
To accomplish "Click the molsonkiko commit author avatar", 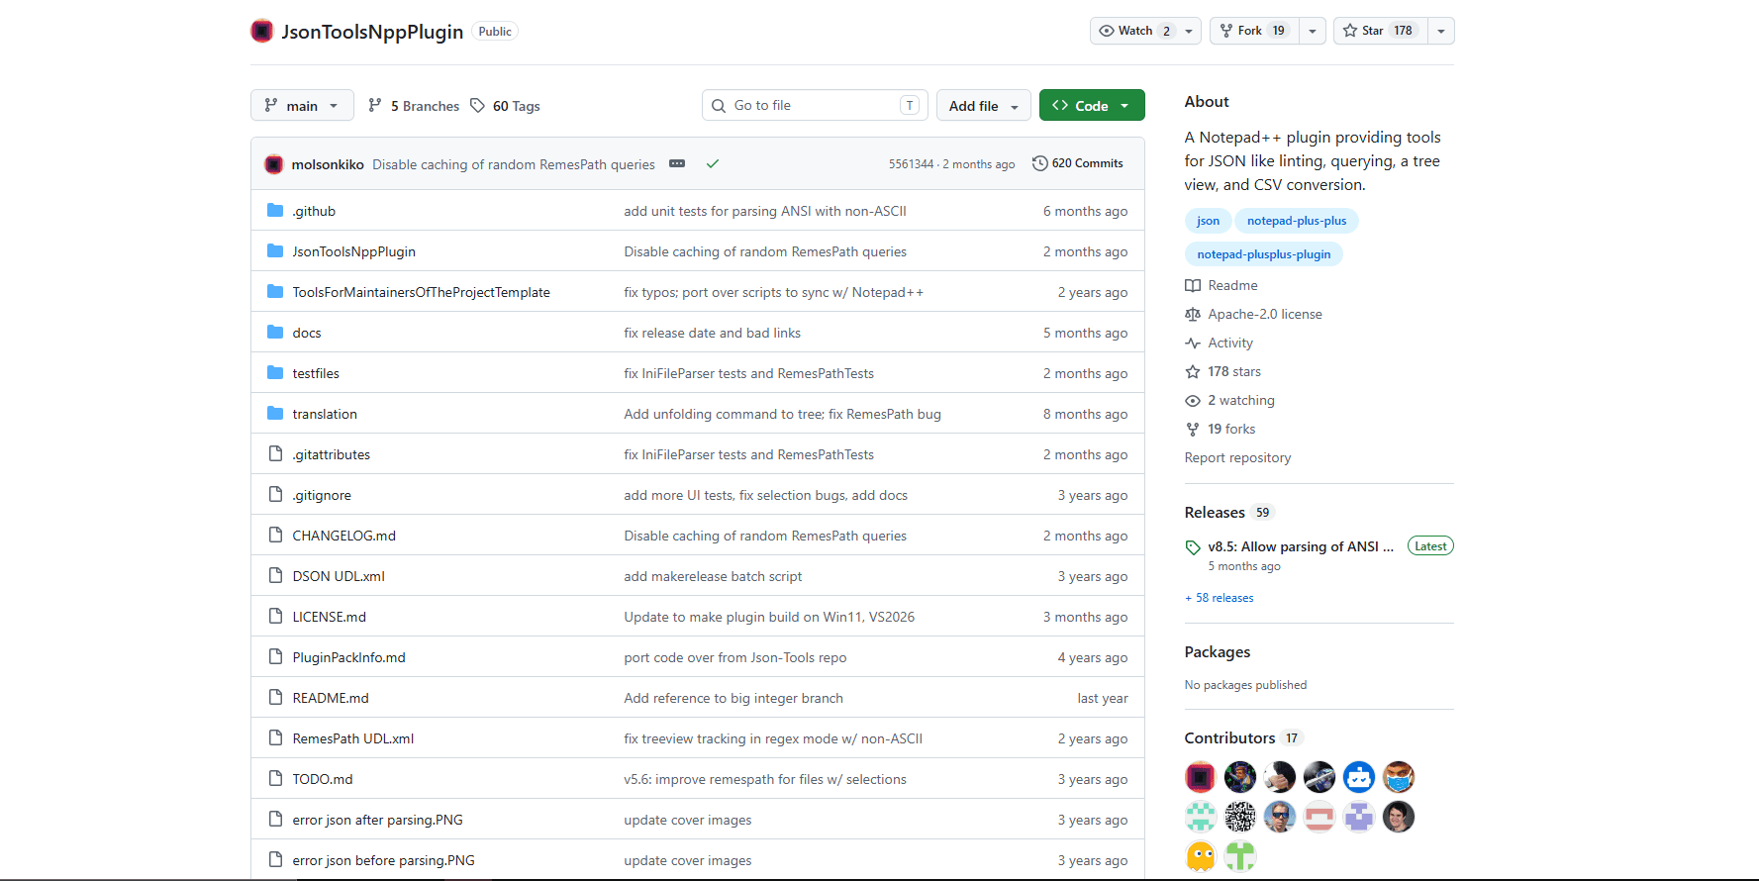I will (x=274, y=164).
